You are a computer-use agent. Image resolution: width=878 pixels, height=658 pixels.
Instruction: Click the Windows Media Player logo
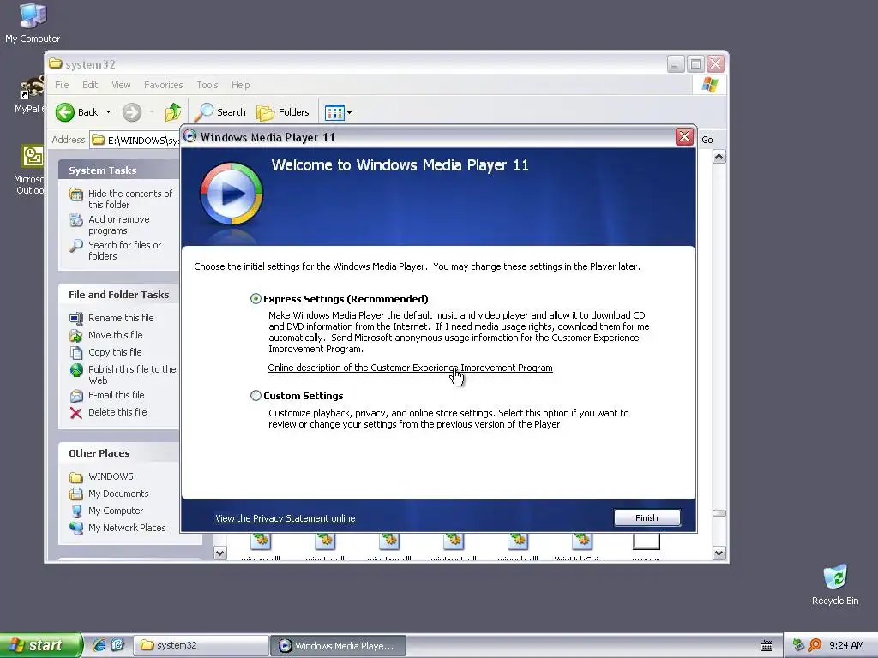pyautogui.click(x=231, y=194)
